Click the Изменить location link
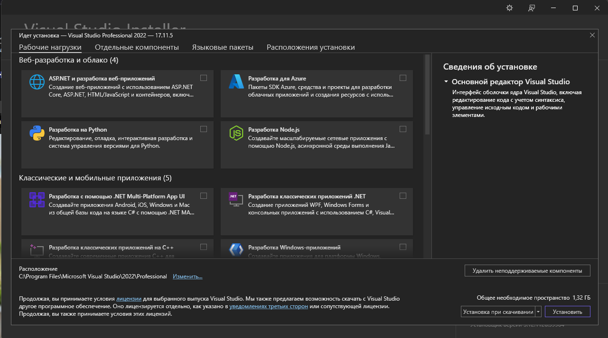Image resolution: width=608 pixels, height=338 pixels. pyautogui.click(x=187, y=276)
